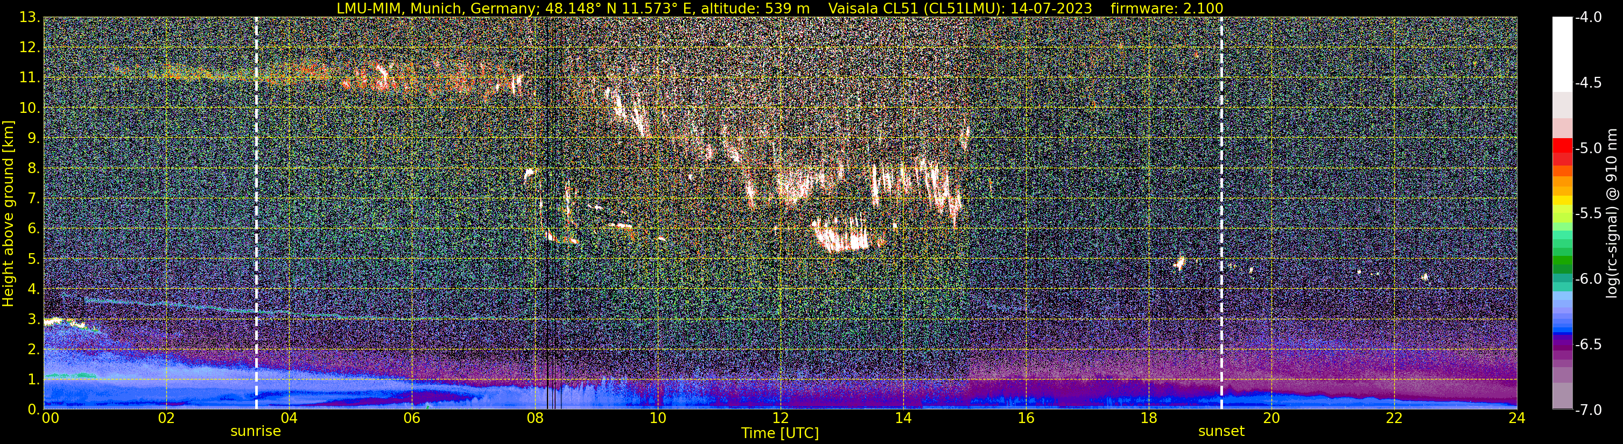Click the height axis tick label 13.

point(29,17)
